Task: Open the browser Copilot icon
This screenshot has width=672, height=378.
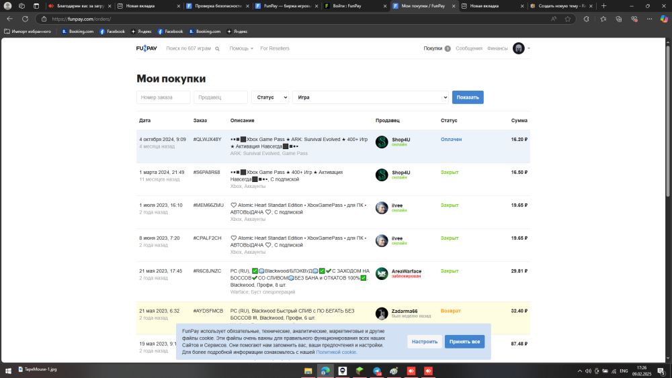Action: click(x=664, y=19)
